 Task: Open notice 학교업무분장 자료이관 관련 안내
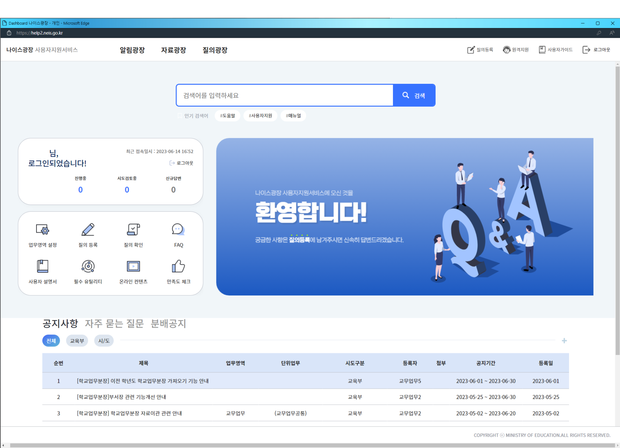point(129,413)
